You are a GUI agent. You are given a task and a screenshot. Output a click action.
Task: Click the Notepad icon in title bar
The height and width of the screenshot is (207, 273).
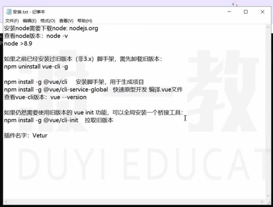coord(9,12)
